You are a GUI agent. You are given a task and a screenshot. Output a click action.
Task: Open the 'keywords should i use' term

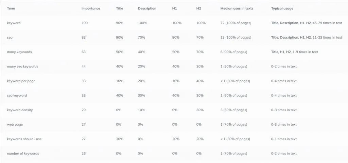(24, 139)
